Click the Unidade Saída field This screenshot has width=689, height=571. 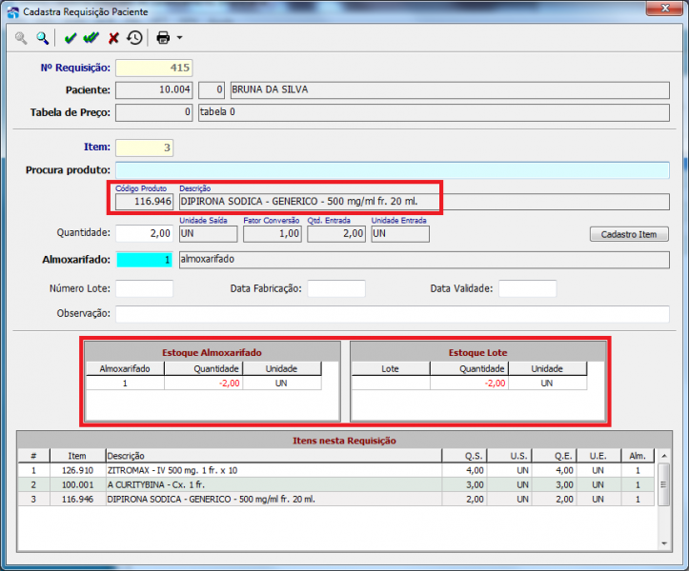point(208,234)
